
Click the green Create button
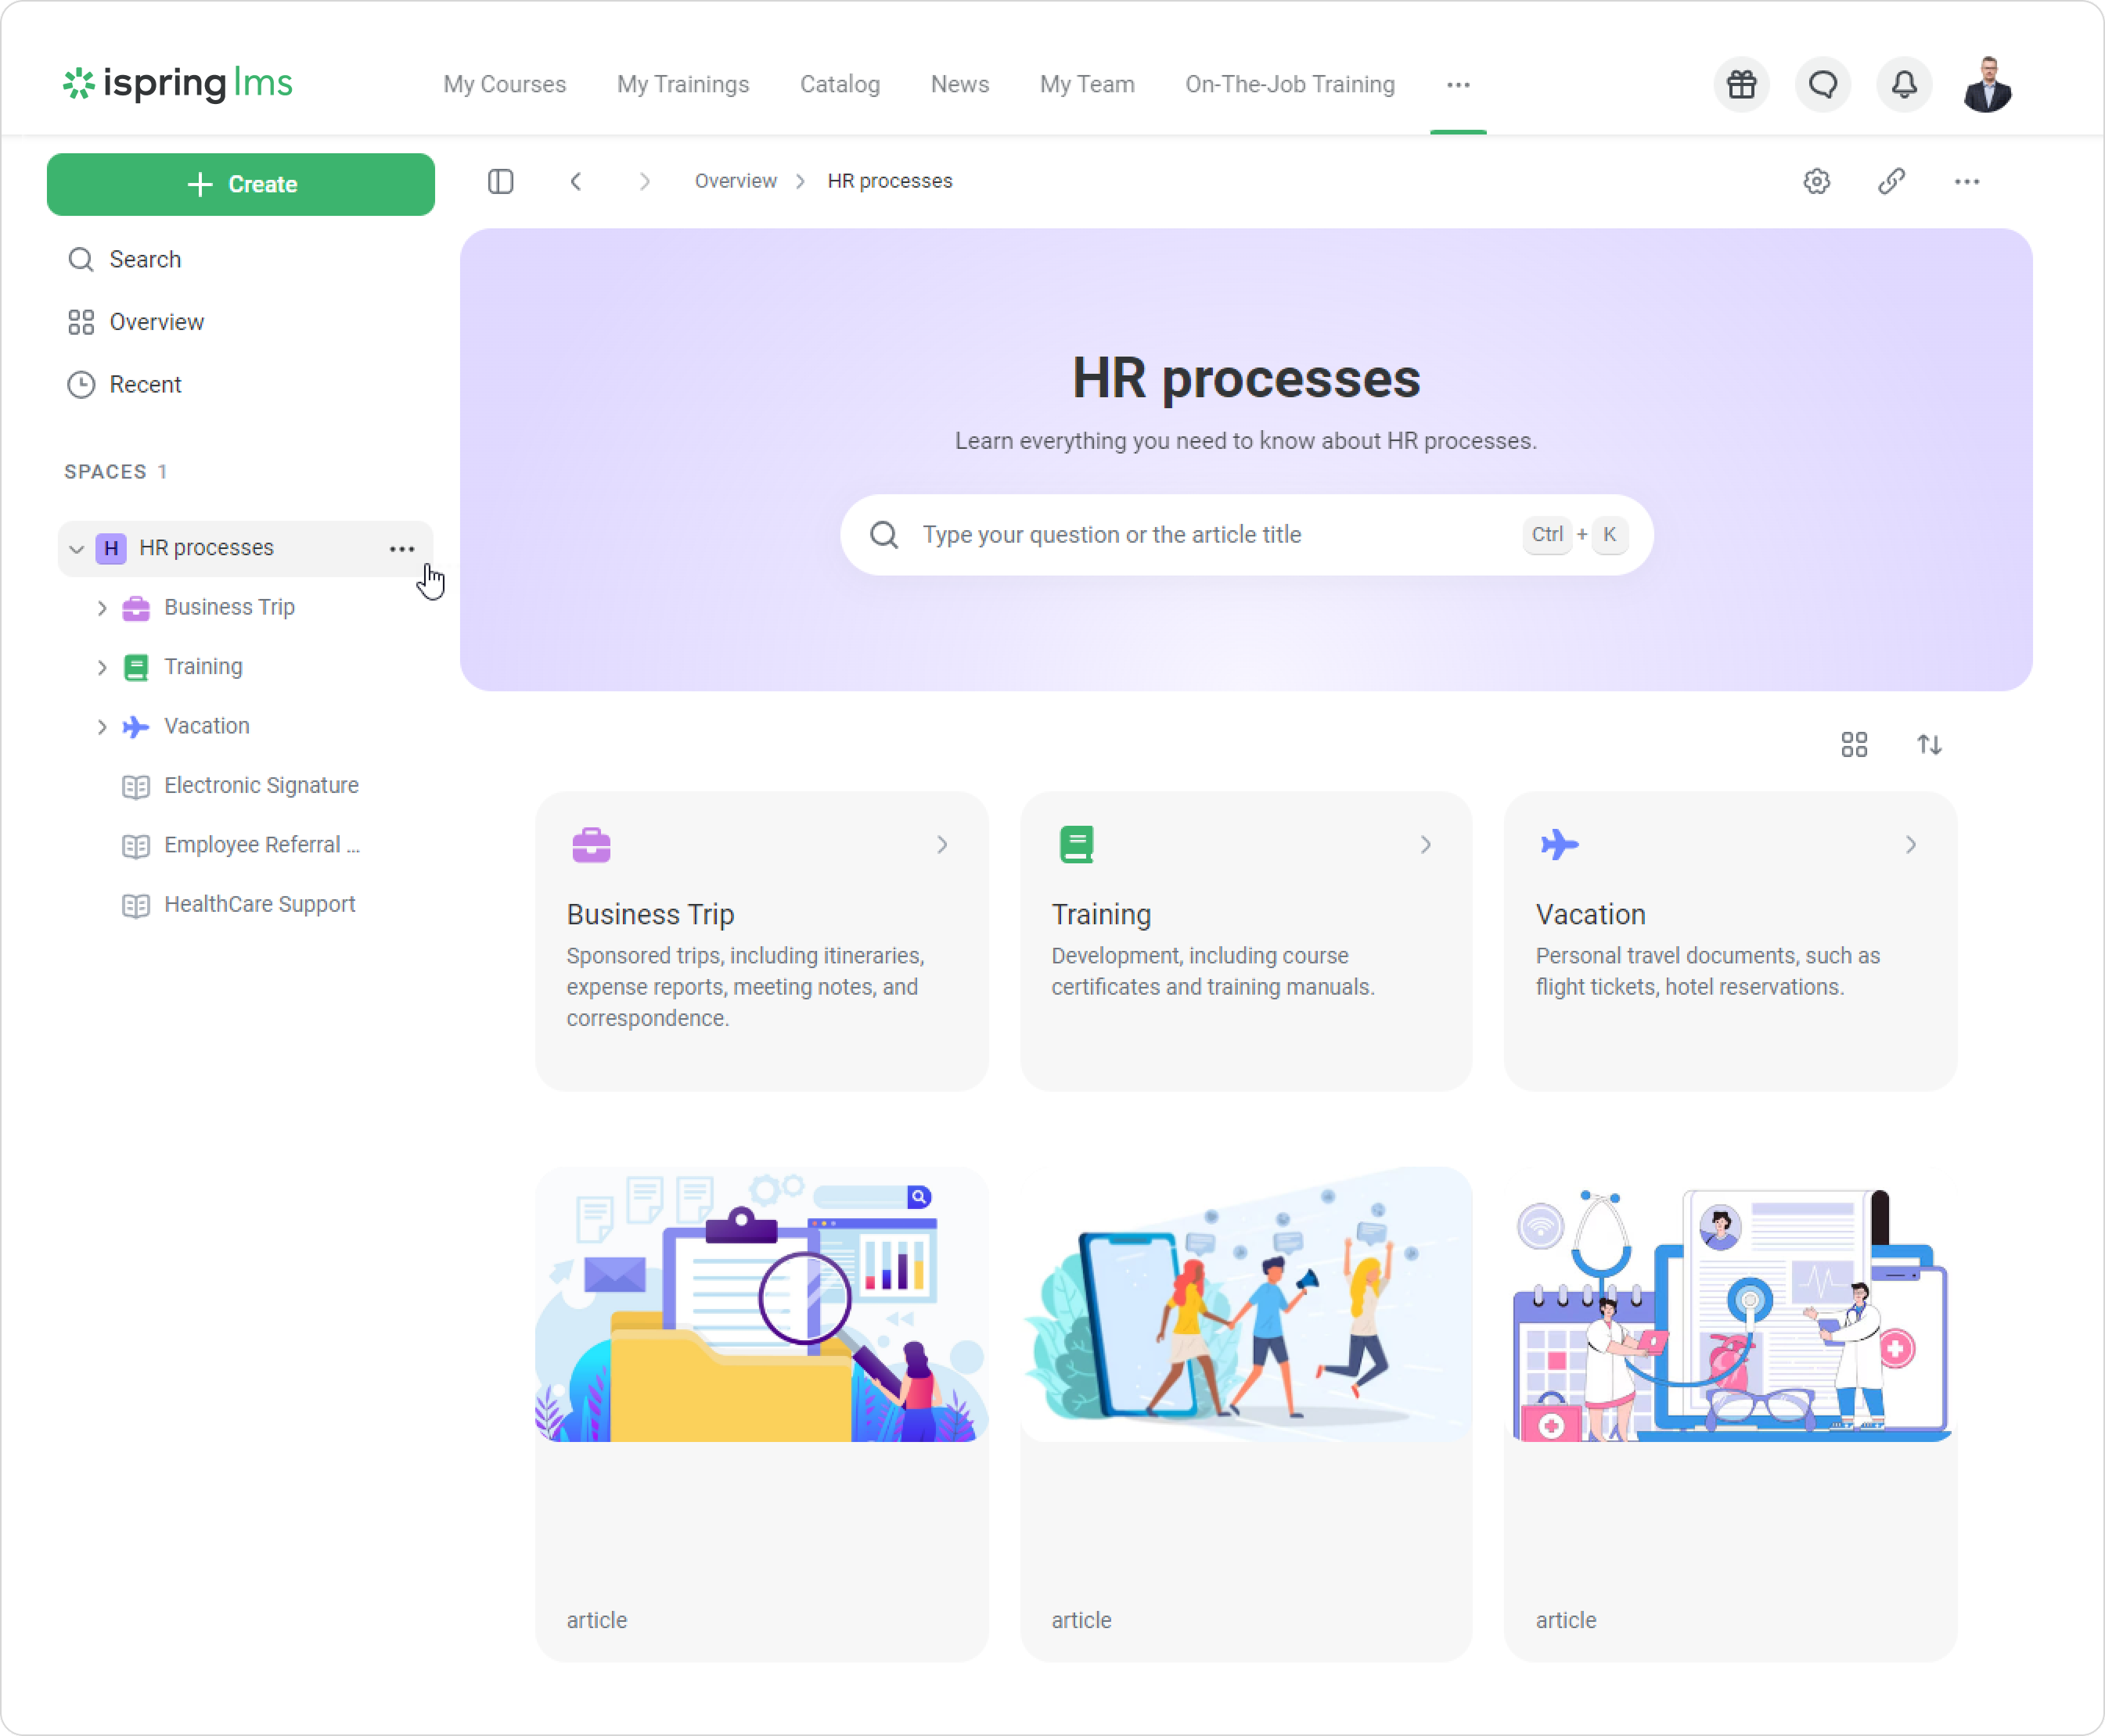point(241,184)
